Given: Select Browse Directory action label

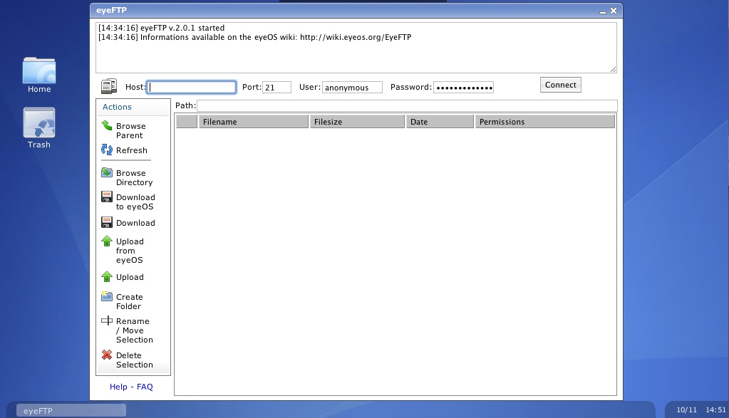Looking at the screenshot, I should pyautogui.click(x=135, y=178).
